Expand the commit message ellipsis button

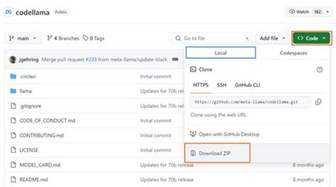[x=175, y=59]
